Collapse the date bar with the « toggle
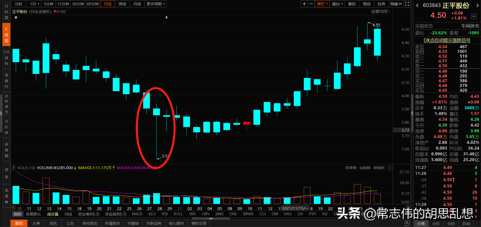The width and height of the screenshot is (481, 227). [13, 208]
